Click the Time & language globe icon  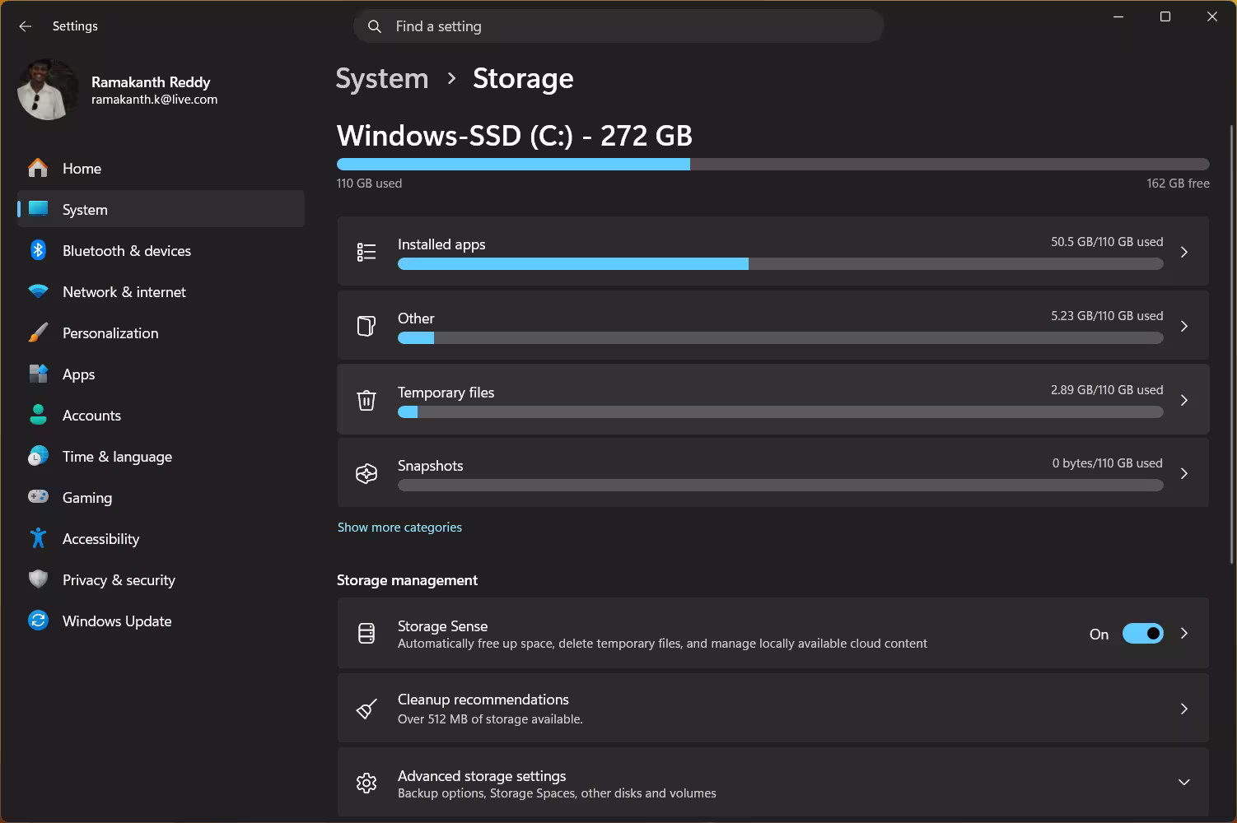38,456
